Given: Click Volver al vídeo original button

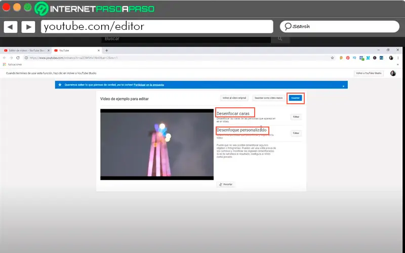Looking at the screenshot, I should tap(234, 98).
